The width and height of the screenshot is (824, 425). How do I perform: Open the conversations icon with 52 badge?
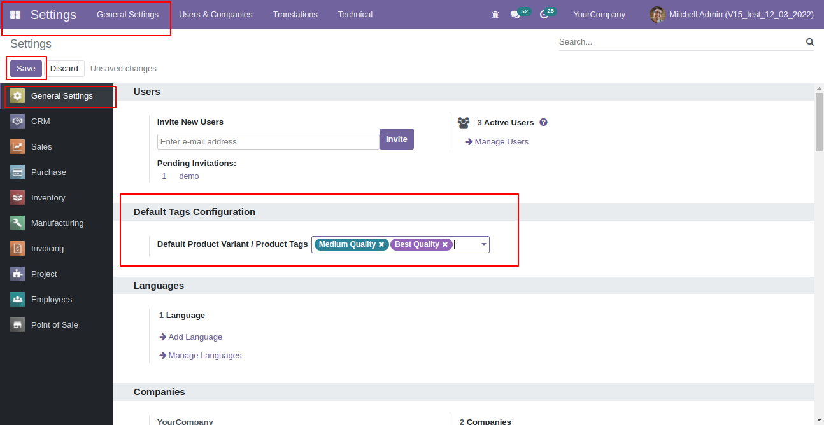(x=515, y=14)
